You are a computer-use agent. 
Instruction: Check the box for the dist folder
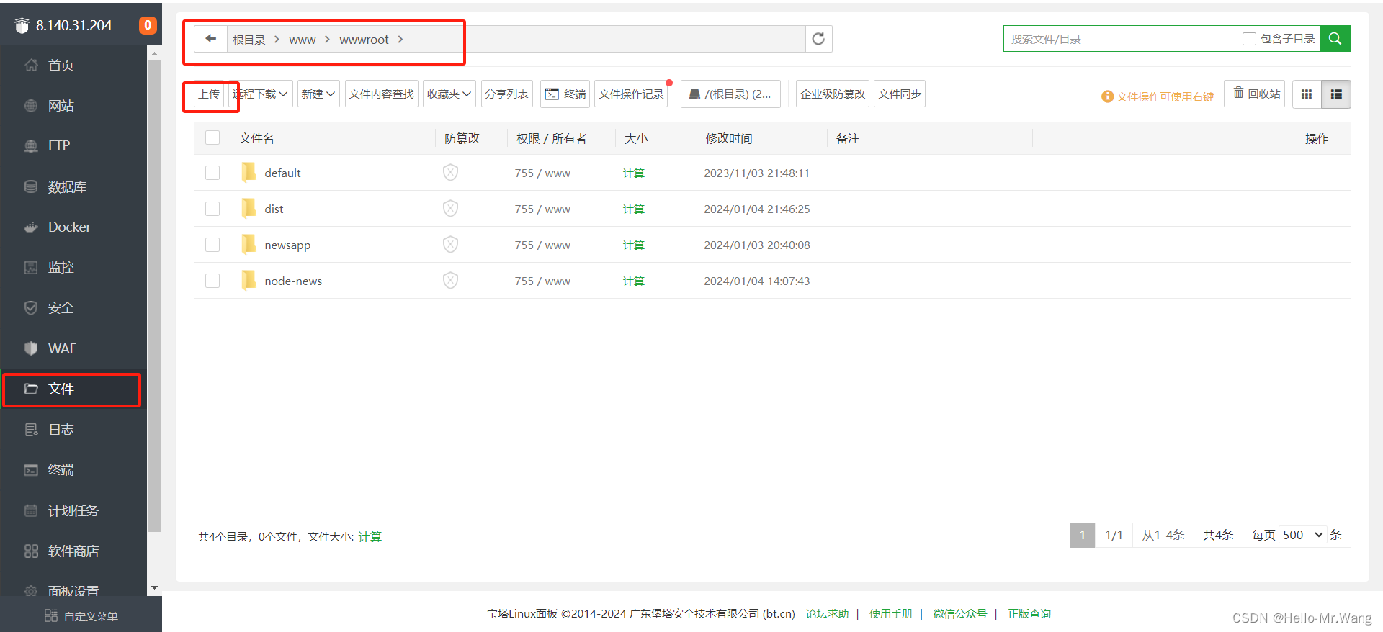[212, 209]
